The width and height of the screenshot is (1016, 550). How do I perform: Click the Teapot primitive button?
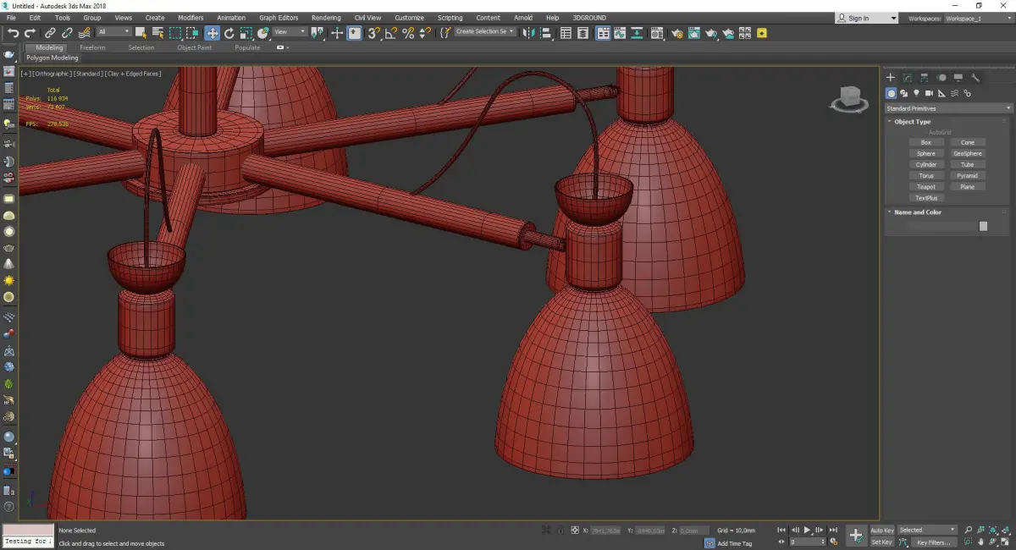pos(925,187)
